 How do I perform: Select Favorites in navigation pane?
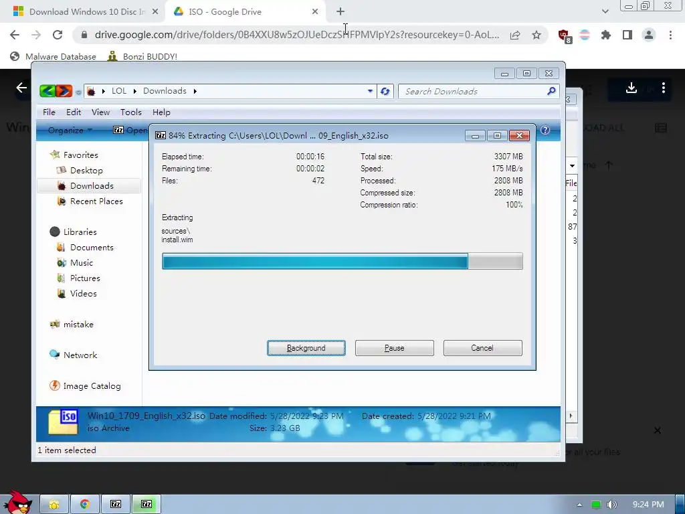tap(80, 155)
